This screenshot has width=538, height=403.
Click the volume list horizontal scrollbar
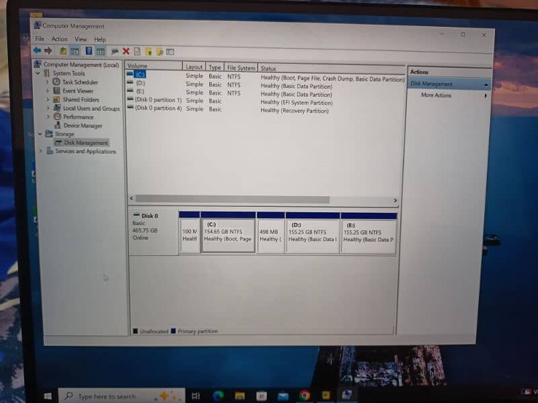(x=262, y=199)
